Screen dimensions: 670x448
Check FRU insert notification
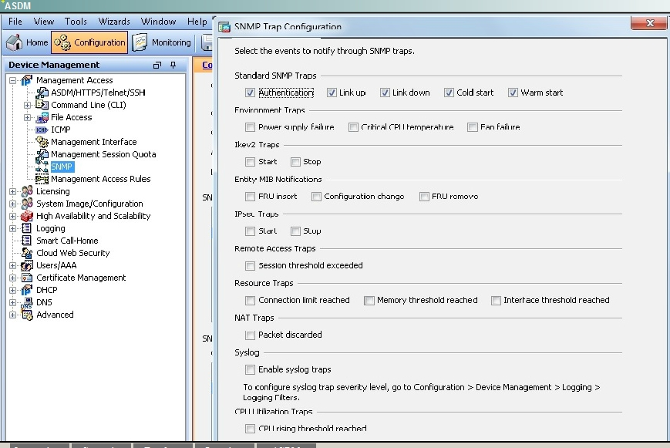tap(250, 197)
